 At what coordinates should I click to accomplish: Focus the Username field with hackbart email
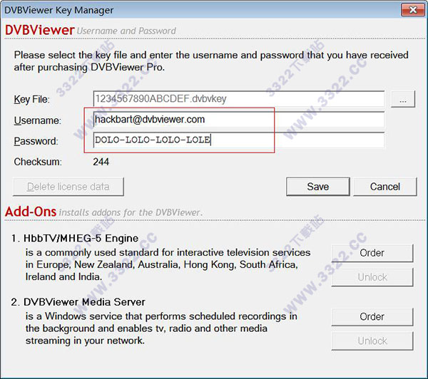point(239,120)
